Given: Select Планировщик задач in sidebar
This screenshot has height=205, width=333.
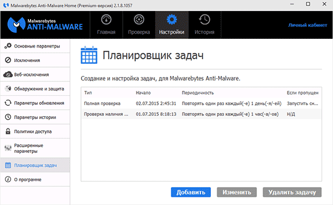Looking at the screenshot, I should pos(35,165).
